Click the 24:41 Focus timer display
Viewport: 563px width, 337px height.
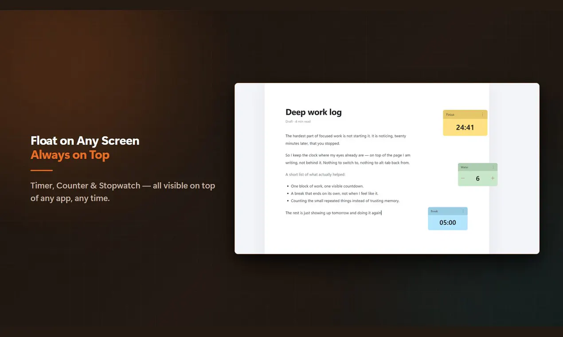[465, 127]
